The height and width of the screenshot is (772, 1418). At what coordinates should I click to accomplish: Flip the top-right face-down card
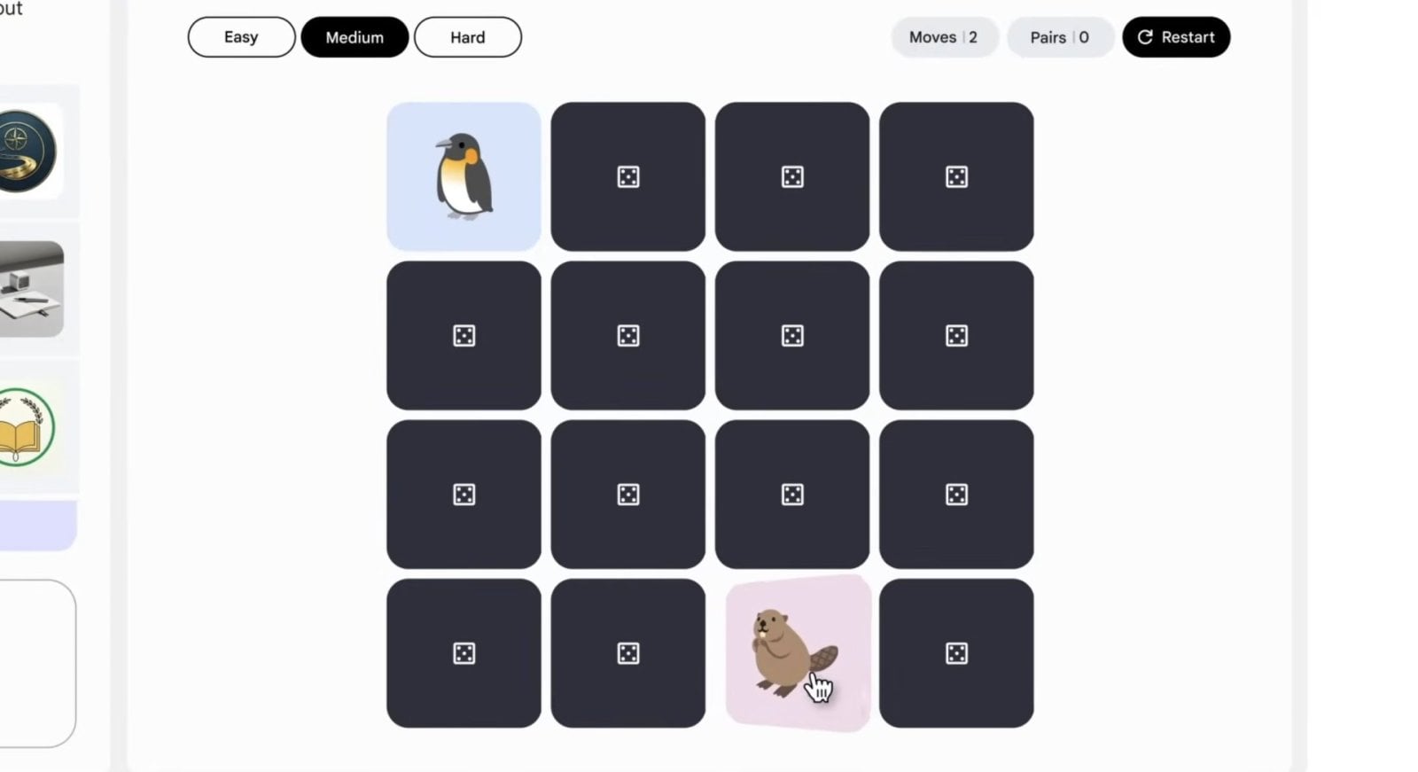coord(956,176)
